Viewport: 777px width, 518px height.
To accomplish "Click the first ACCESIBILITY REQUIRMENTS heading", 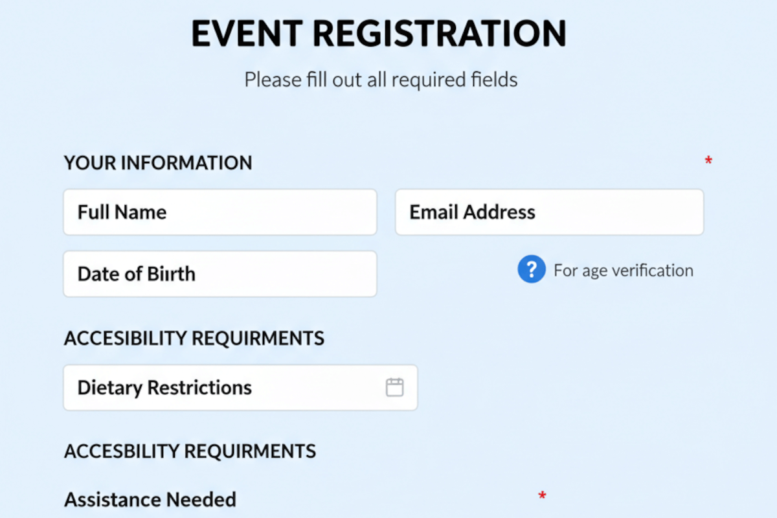I will 194,337.
